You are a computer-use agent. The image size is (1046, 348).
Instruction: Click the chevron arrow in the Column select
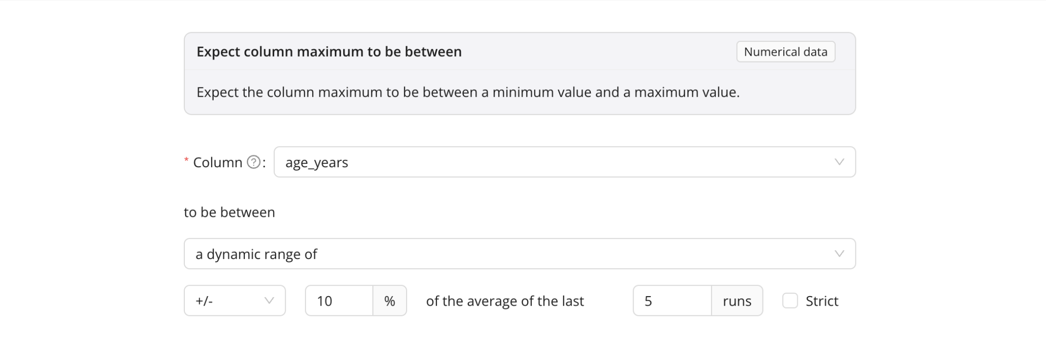click(839, 162)
